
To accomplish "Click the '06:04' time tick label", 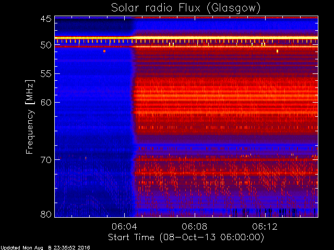I will coord(124,227).
